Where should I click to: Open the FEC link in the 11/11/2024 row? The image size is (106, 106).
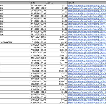point(87,6)
